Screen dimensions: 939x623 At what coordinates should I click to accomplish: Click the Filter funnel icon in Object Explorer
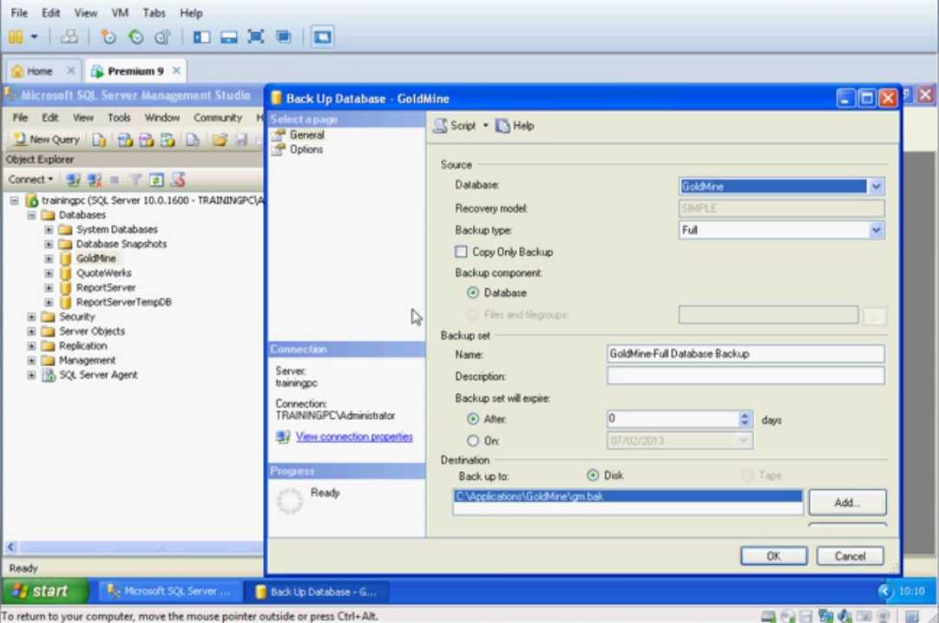click(136, 180)
